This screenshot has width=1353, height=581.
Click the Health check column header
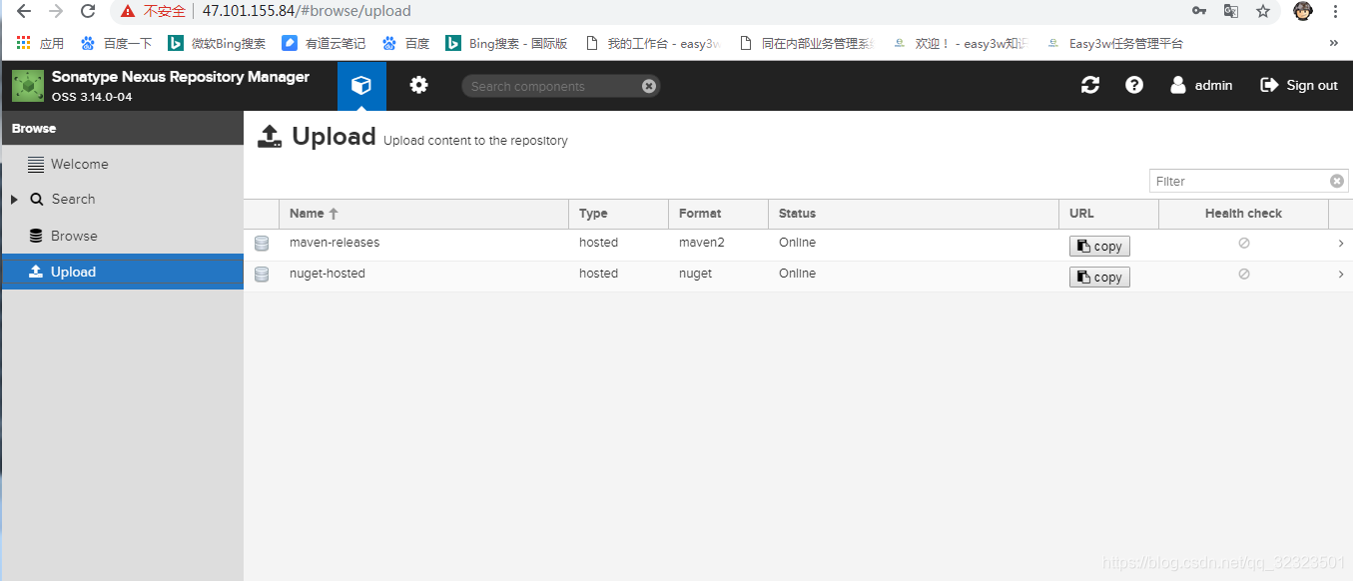(x=1243, y=214)
